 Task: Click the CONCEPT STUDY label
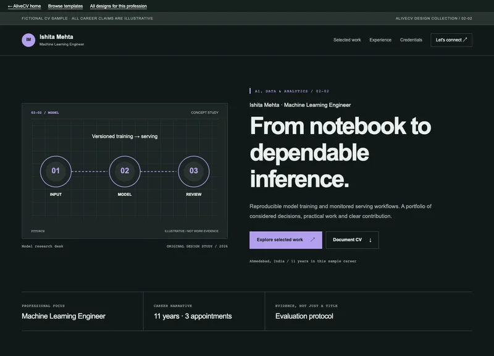click(205, 112)
